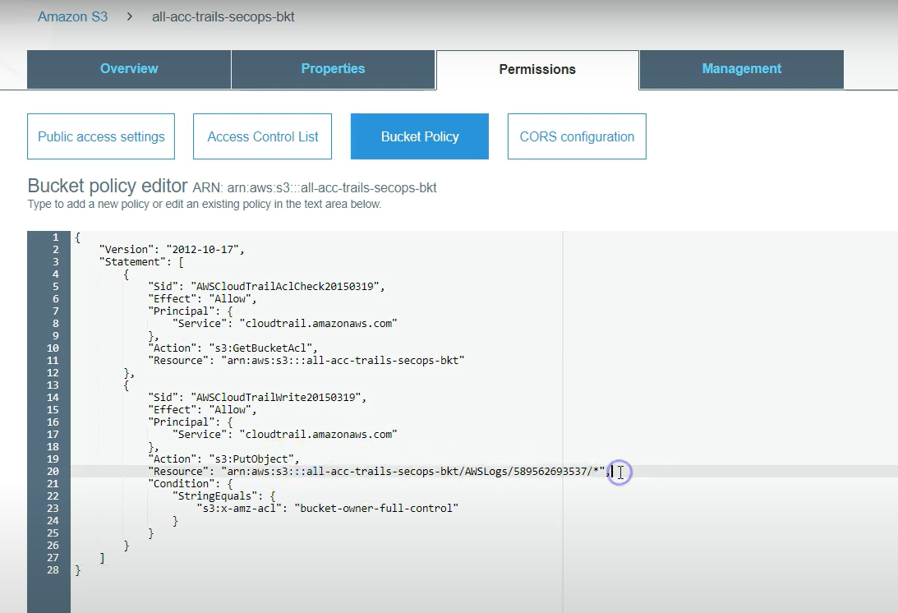Viewport: 898px width, 613px height.
Task: Click the "Principal": { on line 7
Action: 190,311
